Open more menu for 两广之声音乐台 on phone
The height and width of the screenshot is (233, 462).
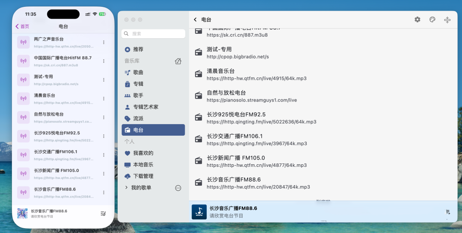tap(104, 42)
